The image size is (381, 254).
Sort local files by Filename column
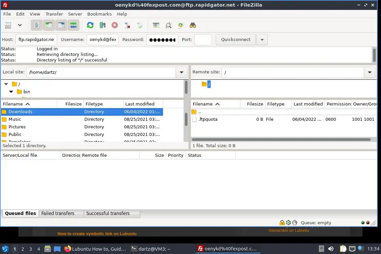coord(29,104)
